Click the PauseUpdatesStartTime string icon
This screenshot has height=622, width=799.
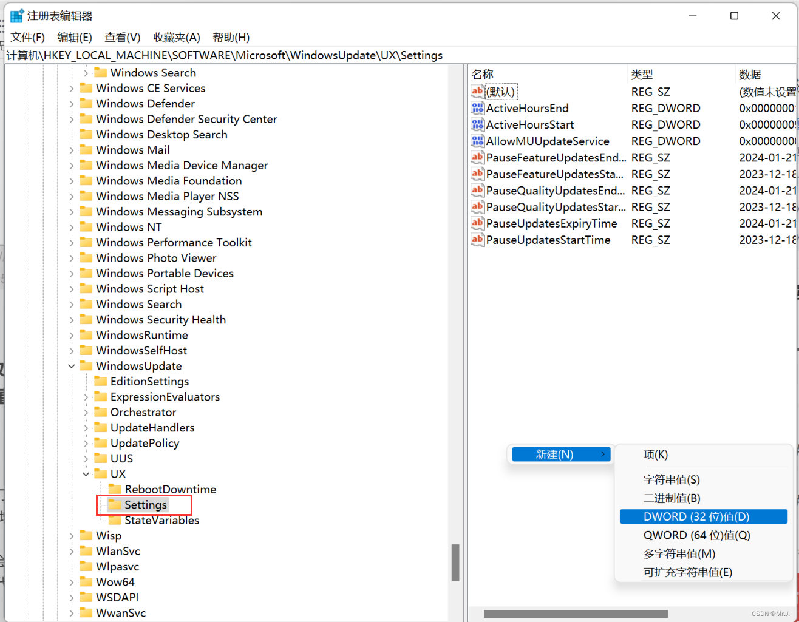(478, 240)
